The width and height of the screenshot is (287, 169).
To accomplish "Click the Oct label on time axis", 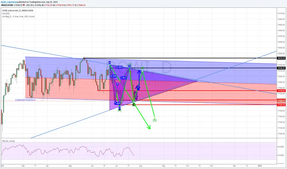I will click(188, 166).
